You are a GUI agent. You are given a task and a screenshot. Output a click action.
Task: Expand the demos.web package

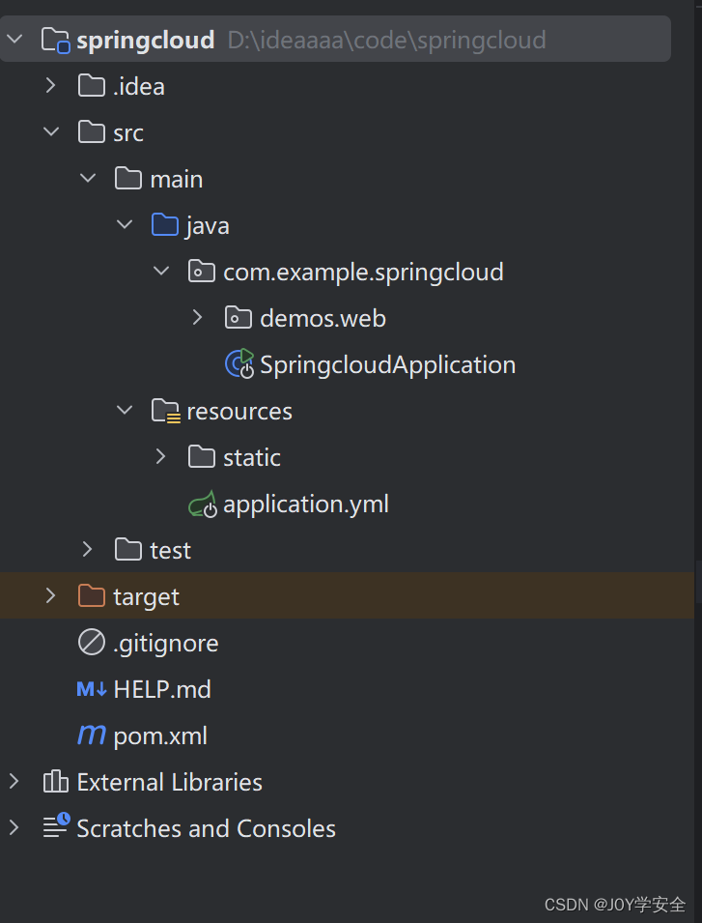coord(197,317)
